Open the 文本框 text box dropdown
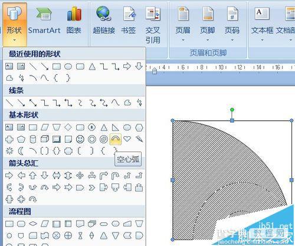Image resolution: width=295 pixels, height=246 pixels. 262,24
